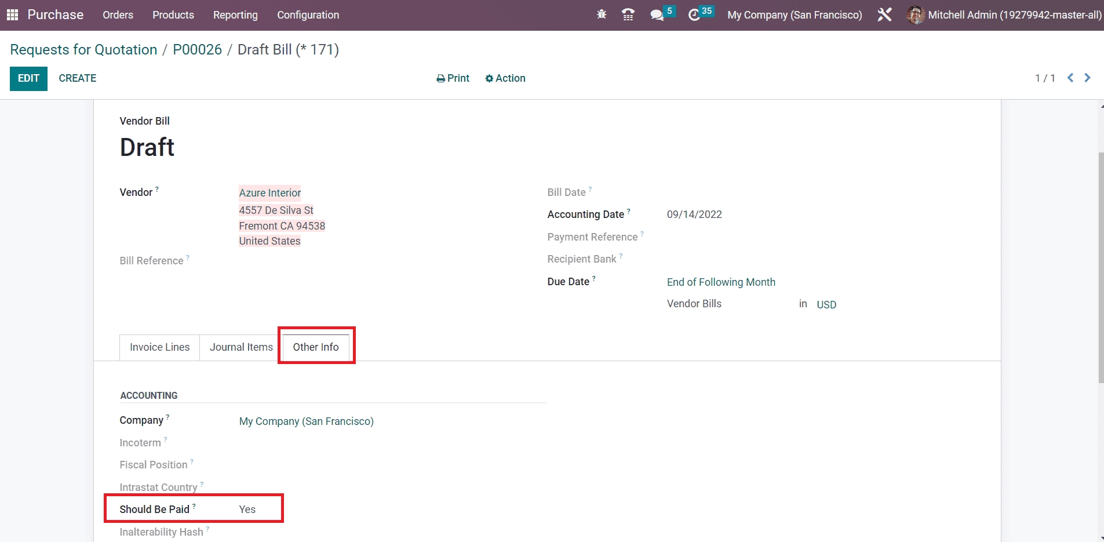Screen dimensions: 1104x542
Task: Open the Action dropdown
Action: click(x=505, y=78)
